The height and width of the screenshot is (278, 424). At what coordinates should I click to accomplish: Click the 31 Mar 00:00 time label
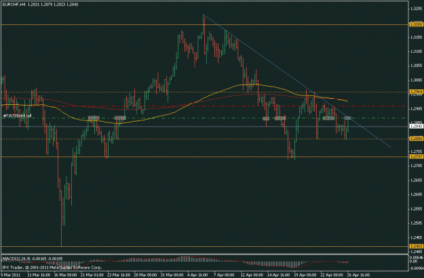click(x=172, y=275)
